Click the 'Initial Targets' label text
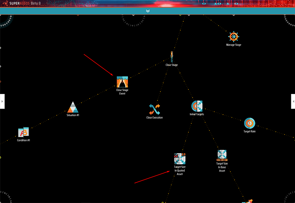The image size is (295, 203). [x=197, y=114]
